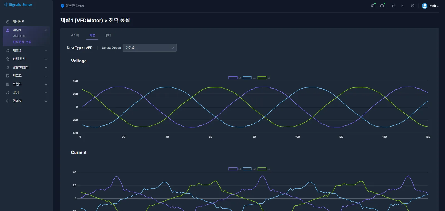Image resolution: width=445 pixels, height=211 pixels.
Task: Change language with the 가 icon
Action: pyautogui.click(x=402, y=6)
